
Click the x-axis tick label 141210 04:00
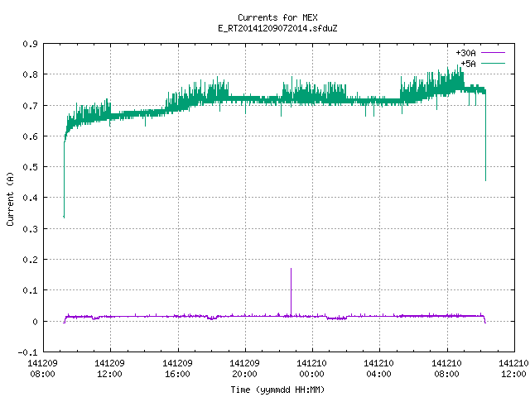378,369
